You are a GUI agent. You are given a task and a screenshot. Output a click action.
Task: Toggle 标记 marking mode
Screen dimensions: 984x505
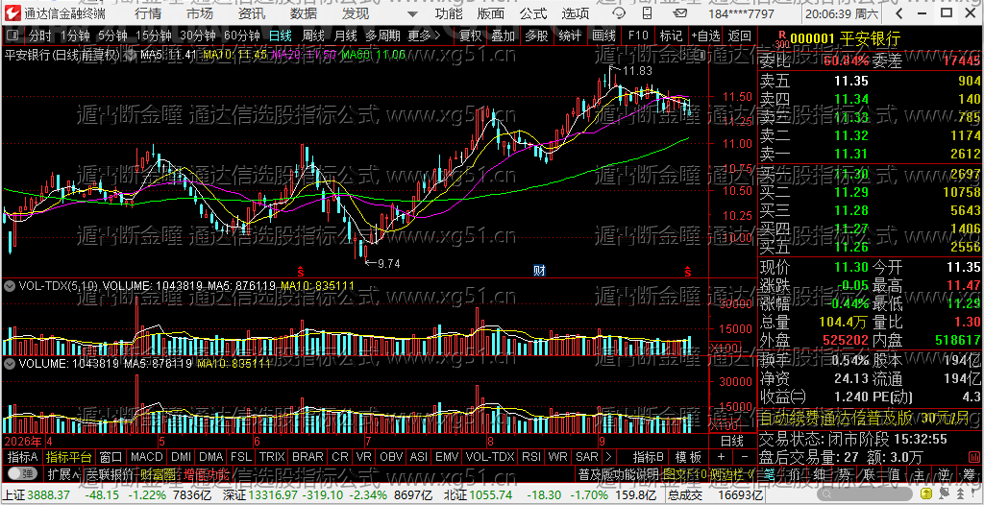point(672,36)
